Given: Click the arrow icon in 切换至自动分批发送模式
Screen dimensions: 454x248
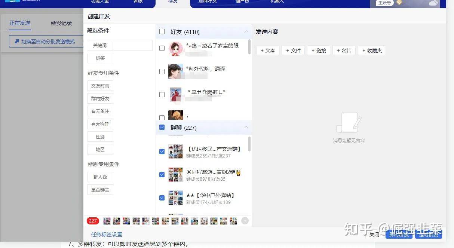Looking at the screenshot, I should coord(16,42).
